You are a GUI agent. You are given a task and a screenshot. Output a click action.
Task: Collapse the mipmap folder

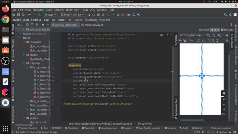24,63
